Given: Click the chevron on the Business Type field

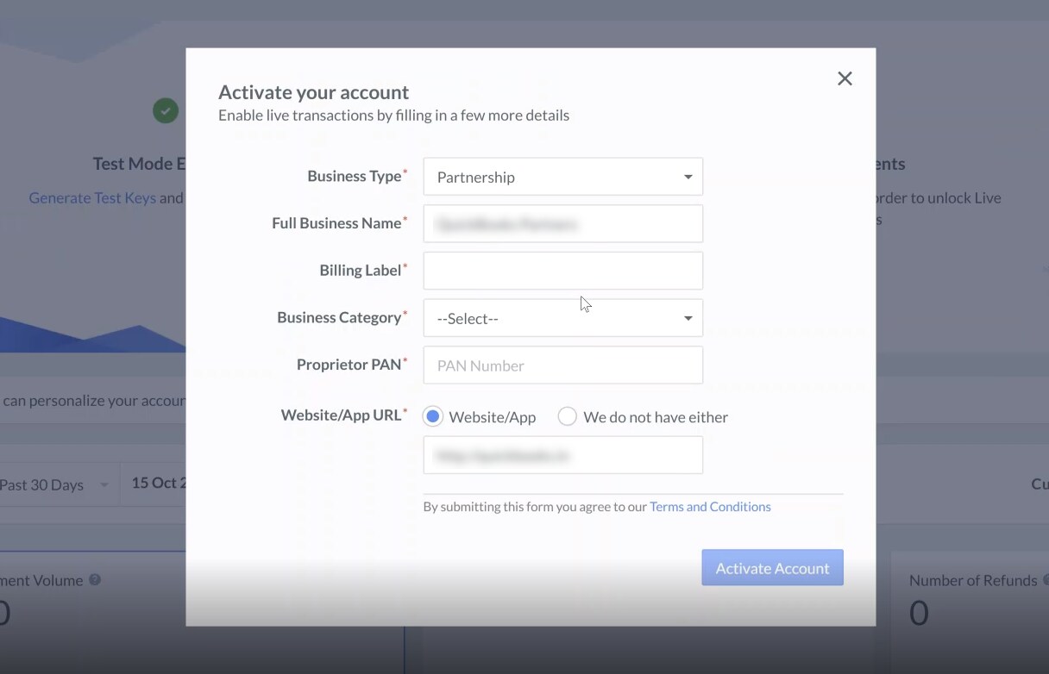Looking at the screenshot, I should (x=688, y=176).
